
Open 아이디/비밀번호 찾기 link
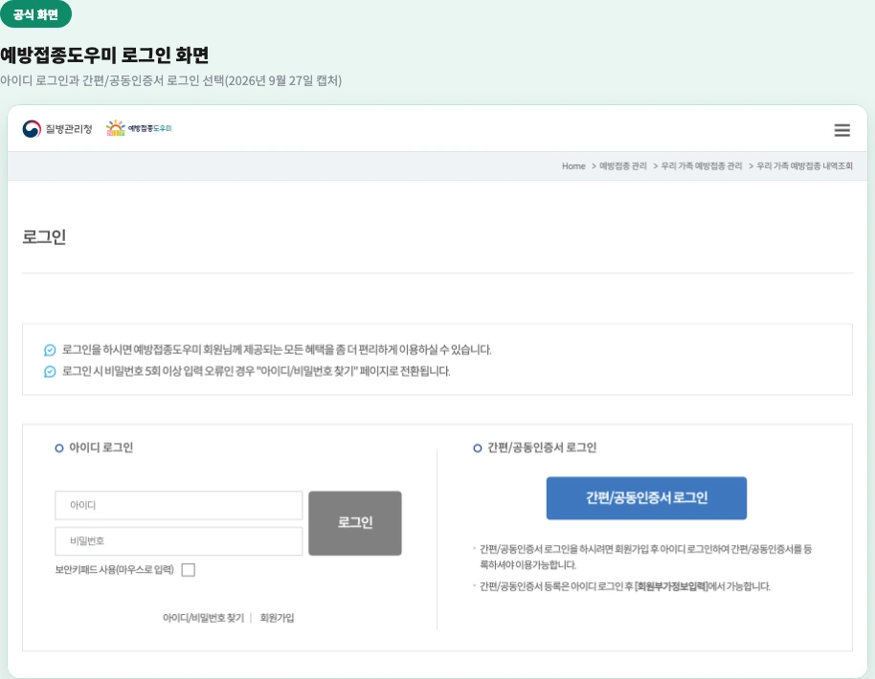(203, 618)
